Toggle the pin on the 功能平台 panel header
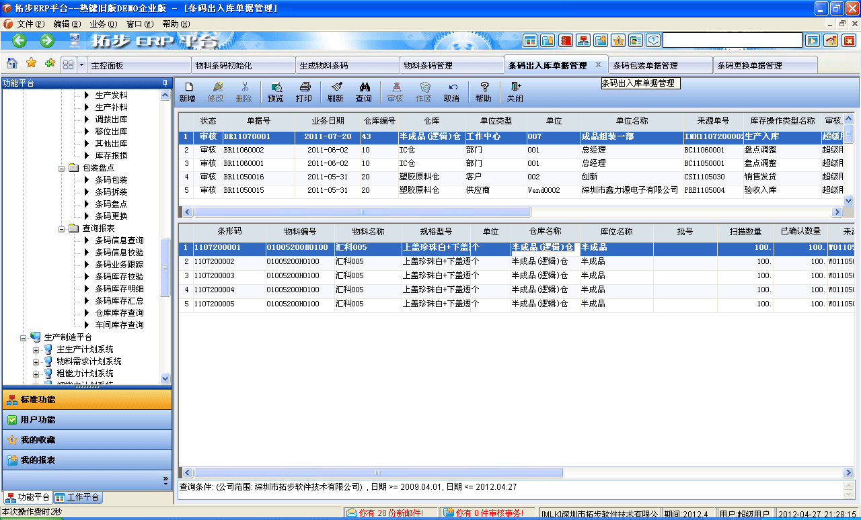 164,83
